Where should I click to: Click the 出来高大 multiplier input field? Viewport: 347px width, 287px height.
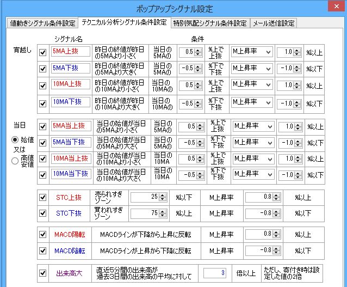click(214, 273)
